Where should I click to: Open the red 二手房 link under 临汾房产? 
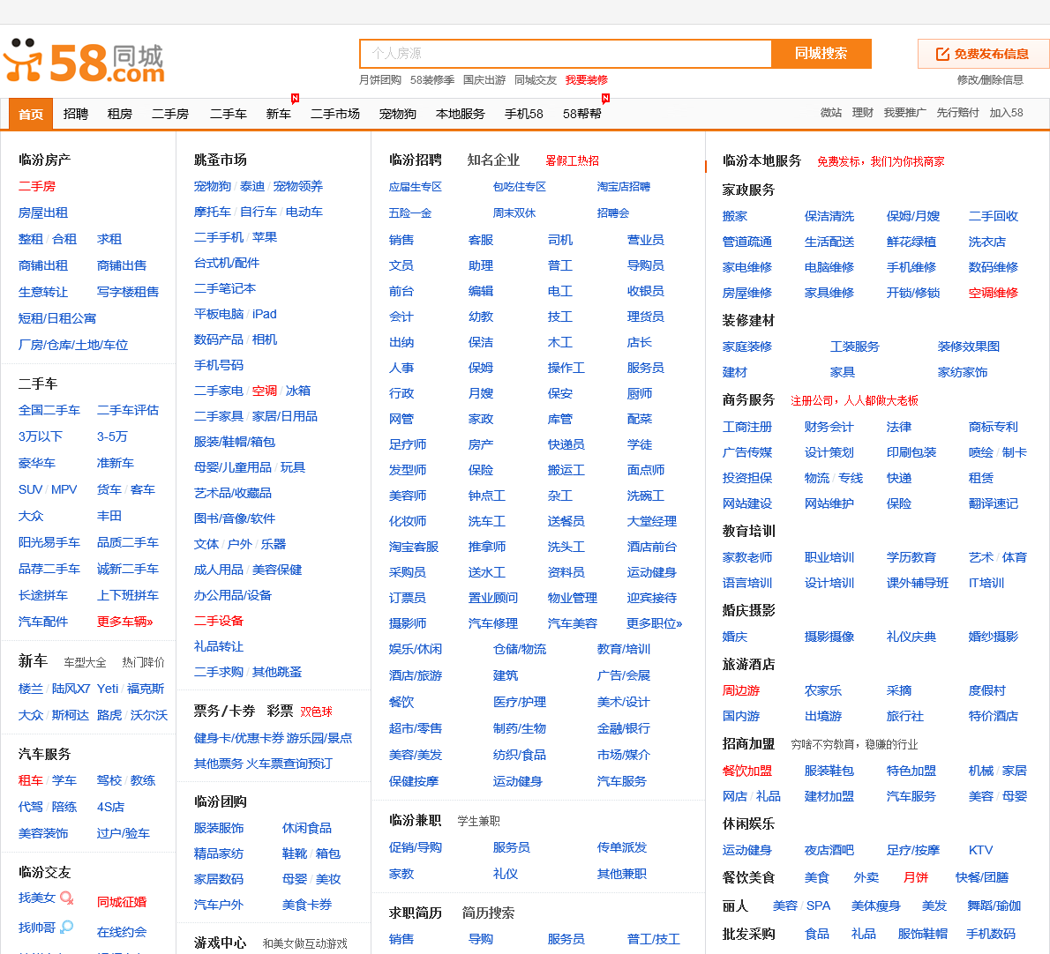[x=37, y=186]
